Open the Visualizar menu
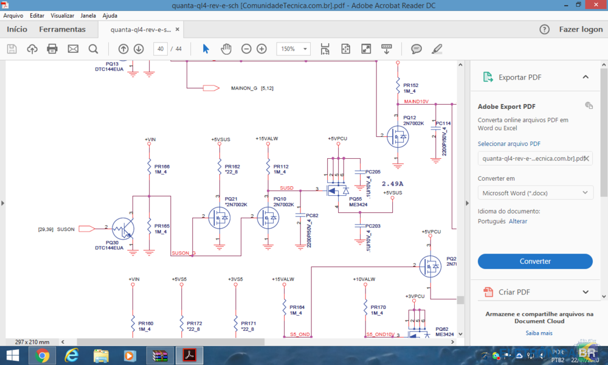The width and height of the screenshot is (608, 365). (x=63, y=15)
